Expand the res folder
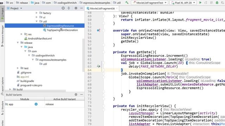The width and height of the screenshot is (225, 126). [x=21, y=34]
